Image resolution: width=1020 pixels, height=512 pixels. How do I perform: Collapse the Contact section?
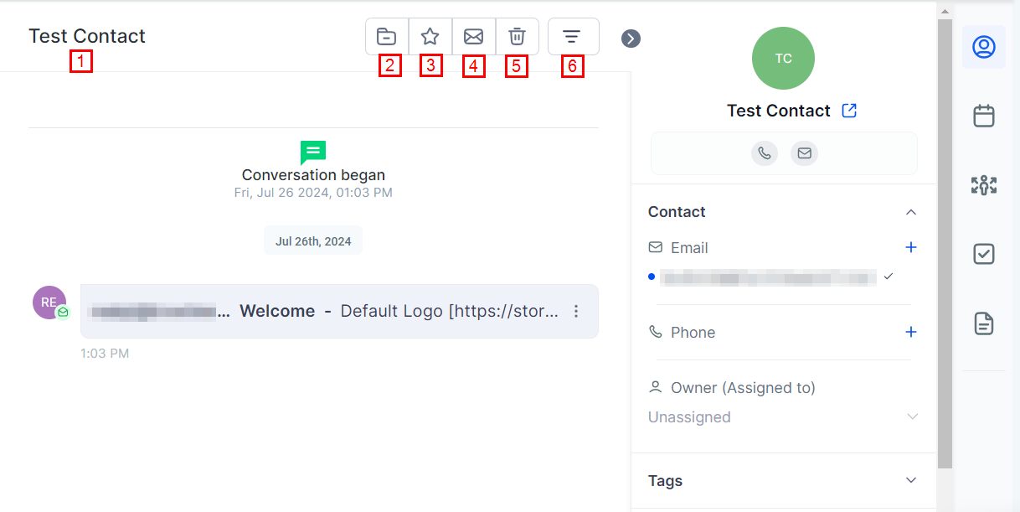[911, 212]
